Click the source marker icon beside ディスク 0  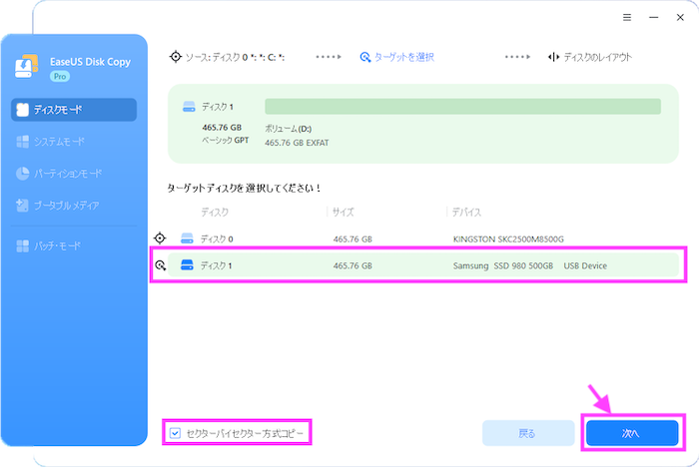coord(160,238)
